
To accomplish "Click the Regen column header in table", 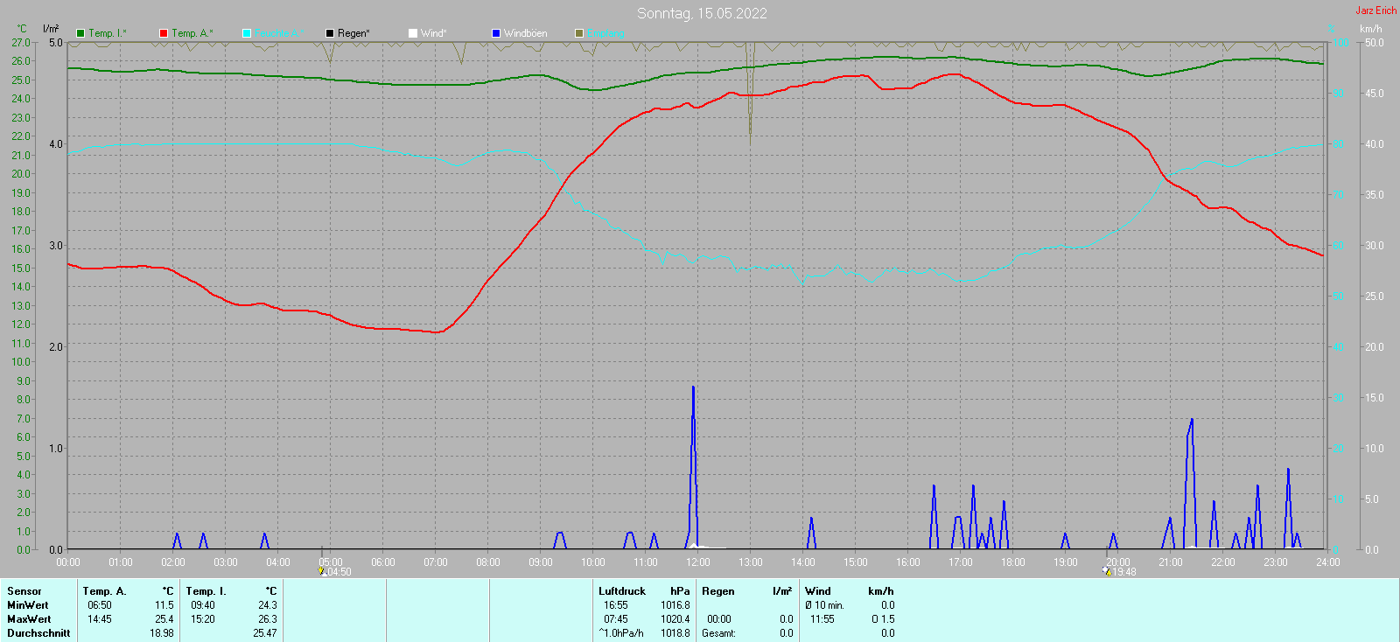I will point(717,591).
